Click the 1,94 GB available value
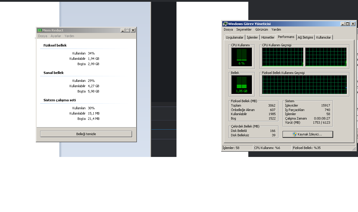The image size is (358, 212). pyautogui.click(x=93, y=59)
